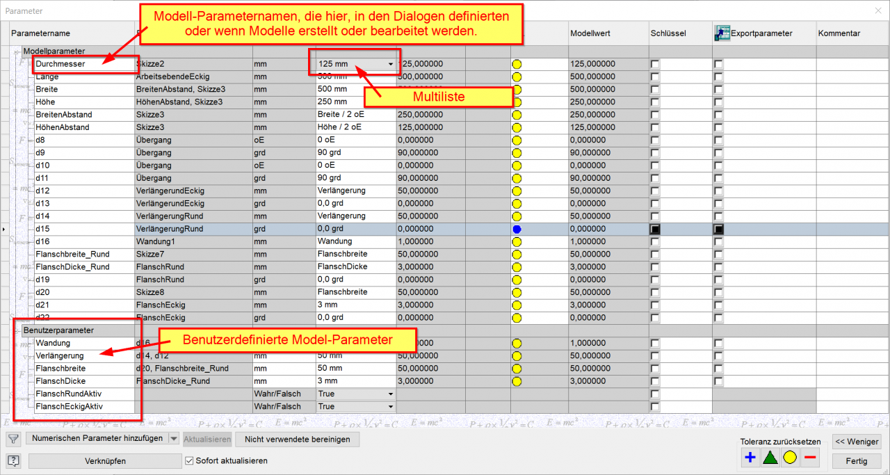
Task: Click the tolerance circle in the BreitenAbstand row
Action: click(517, 115)
